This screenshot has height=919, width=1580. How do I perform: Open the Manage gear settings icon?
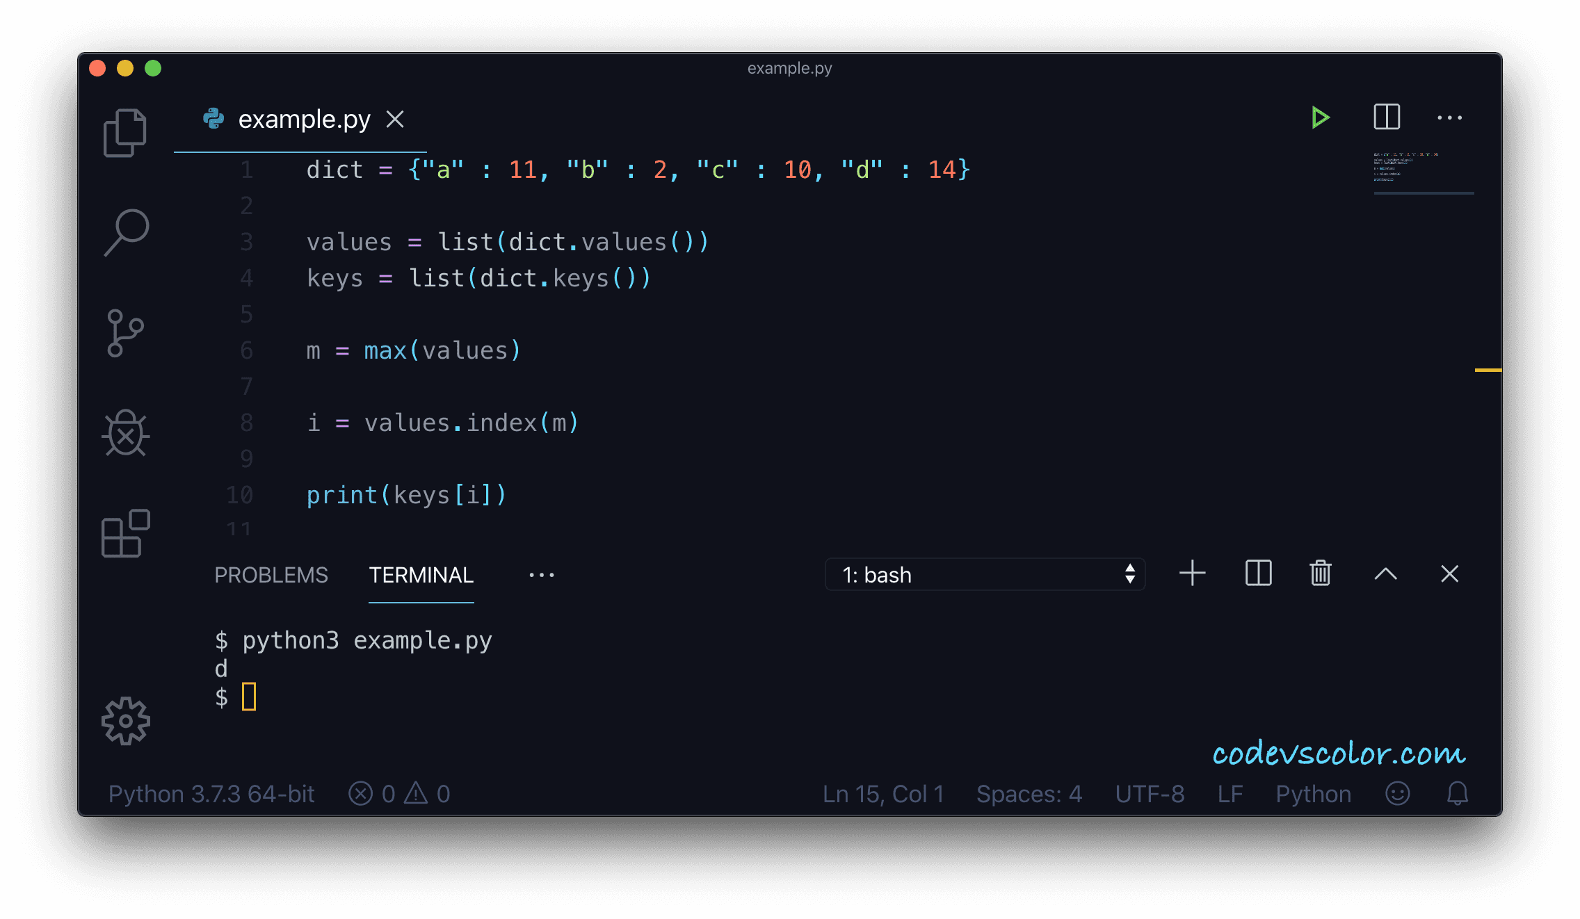point(126,721)
